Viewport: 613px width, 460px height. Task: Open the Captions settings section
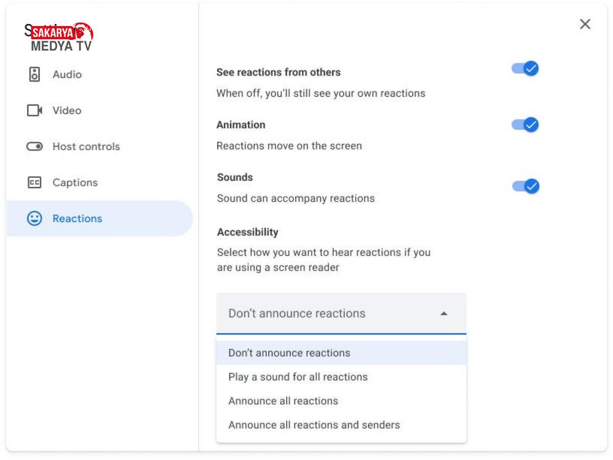(x=75, y=182)
